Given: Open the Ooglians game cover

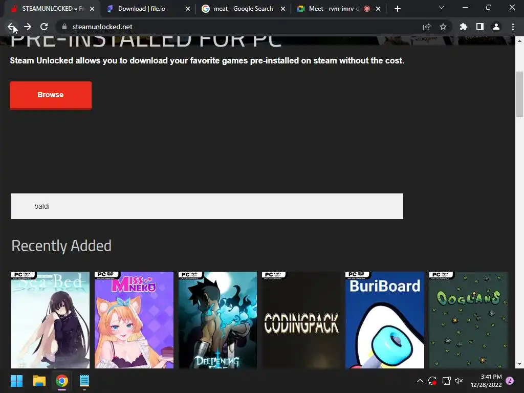Looking at the screenshot, I should (469, 320).
